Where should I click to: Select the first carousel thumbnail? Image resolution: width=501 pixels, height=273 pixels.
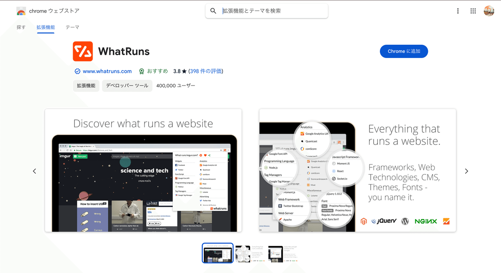(218, 253)
